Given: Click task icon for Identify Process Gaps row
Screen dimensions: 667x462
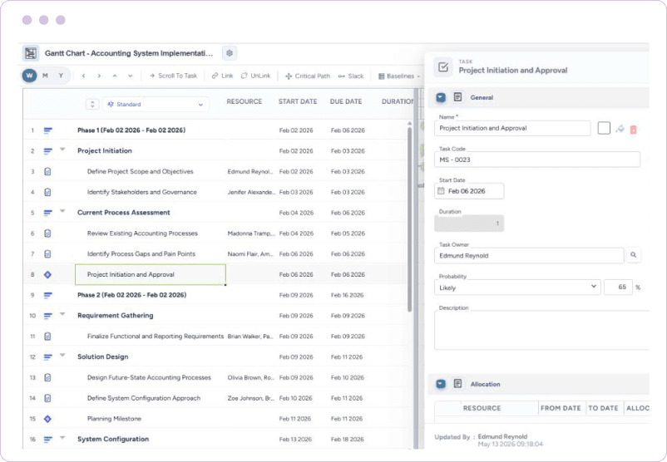Looking at the screenshot, I should point(47,253).
